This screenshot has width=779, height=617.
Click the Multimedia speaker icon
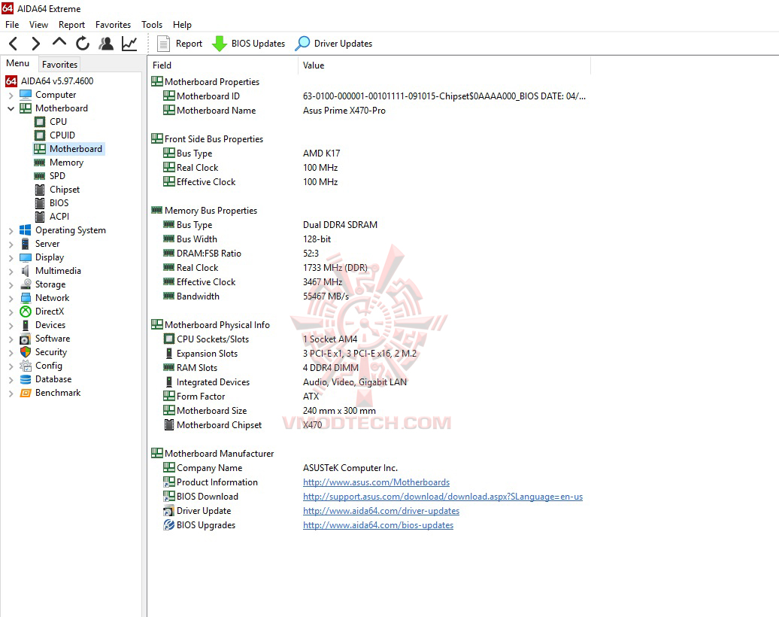26,271
